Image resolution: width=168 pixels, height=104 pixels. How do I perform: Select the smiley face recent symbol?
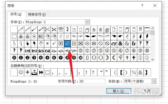tap(21, 72)
